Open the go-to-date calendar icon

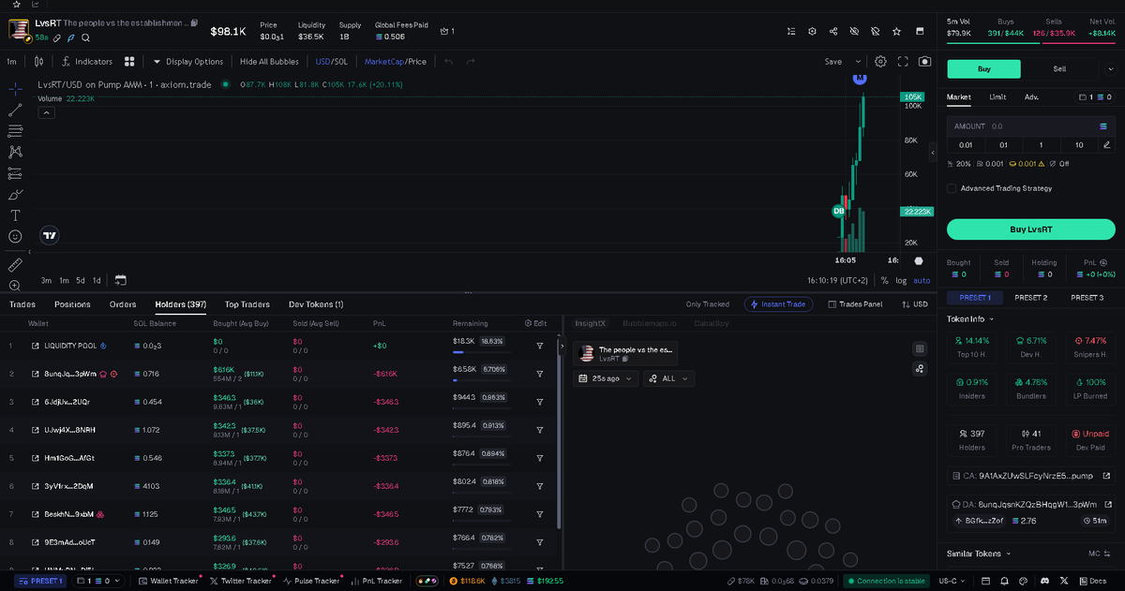pyautogui.click(x=120, y=280)
